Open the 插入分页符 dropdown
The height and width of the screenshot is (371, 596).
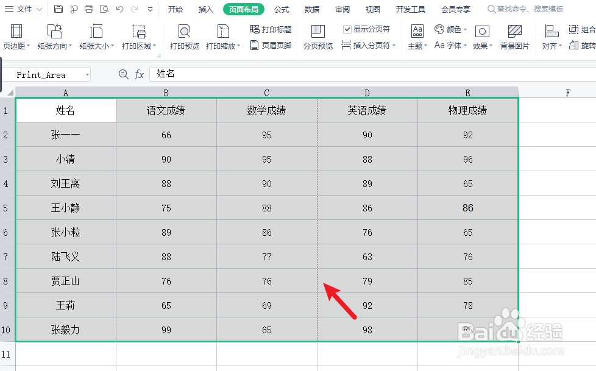(x=368, y=45)
